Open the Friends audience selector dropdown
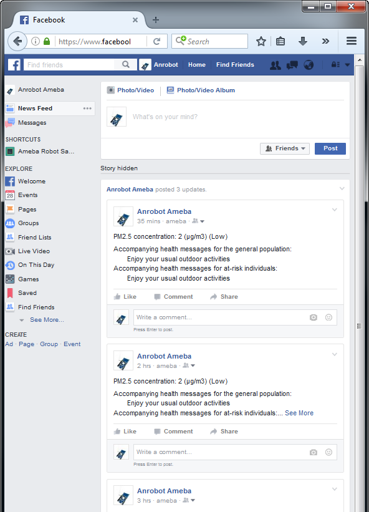Image resolution: width=369 pixels, height=512 pixels. click(285, 148)
